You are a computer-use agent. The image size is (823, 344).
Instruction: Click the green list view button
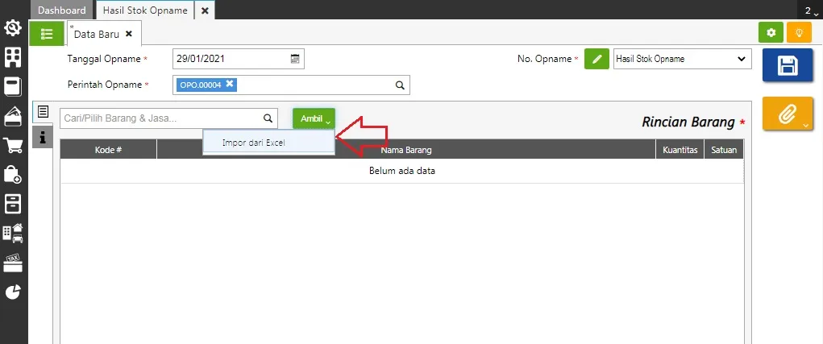tap(47, 33)
